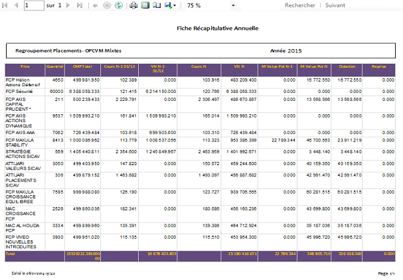
Task: Click FCP MAXULA CROISSANCE EQUILIBREE title
Action: (21, 197)
